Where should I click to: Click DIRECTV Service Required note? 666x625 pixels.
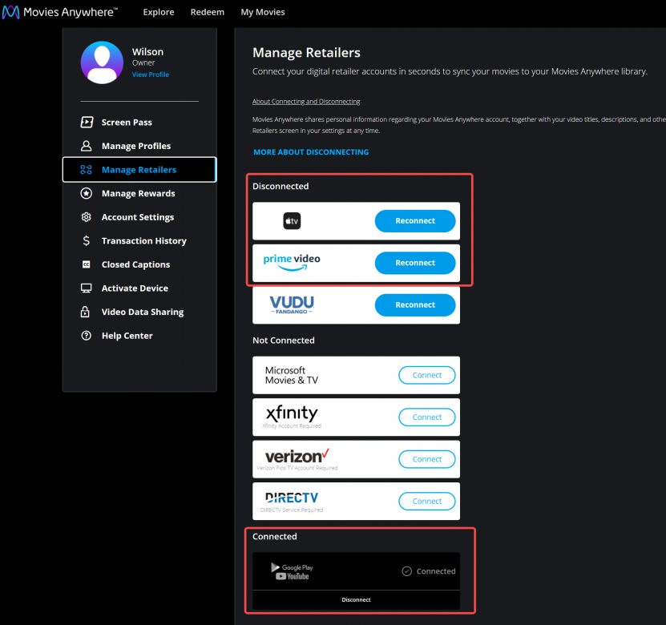[x=292, y=510]
